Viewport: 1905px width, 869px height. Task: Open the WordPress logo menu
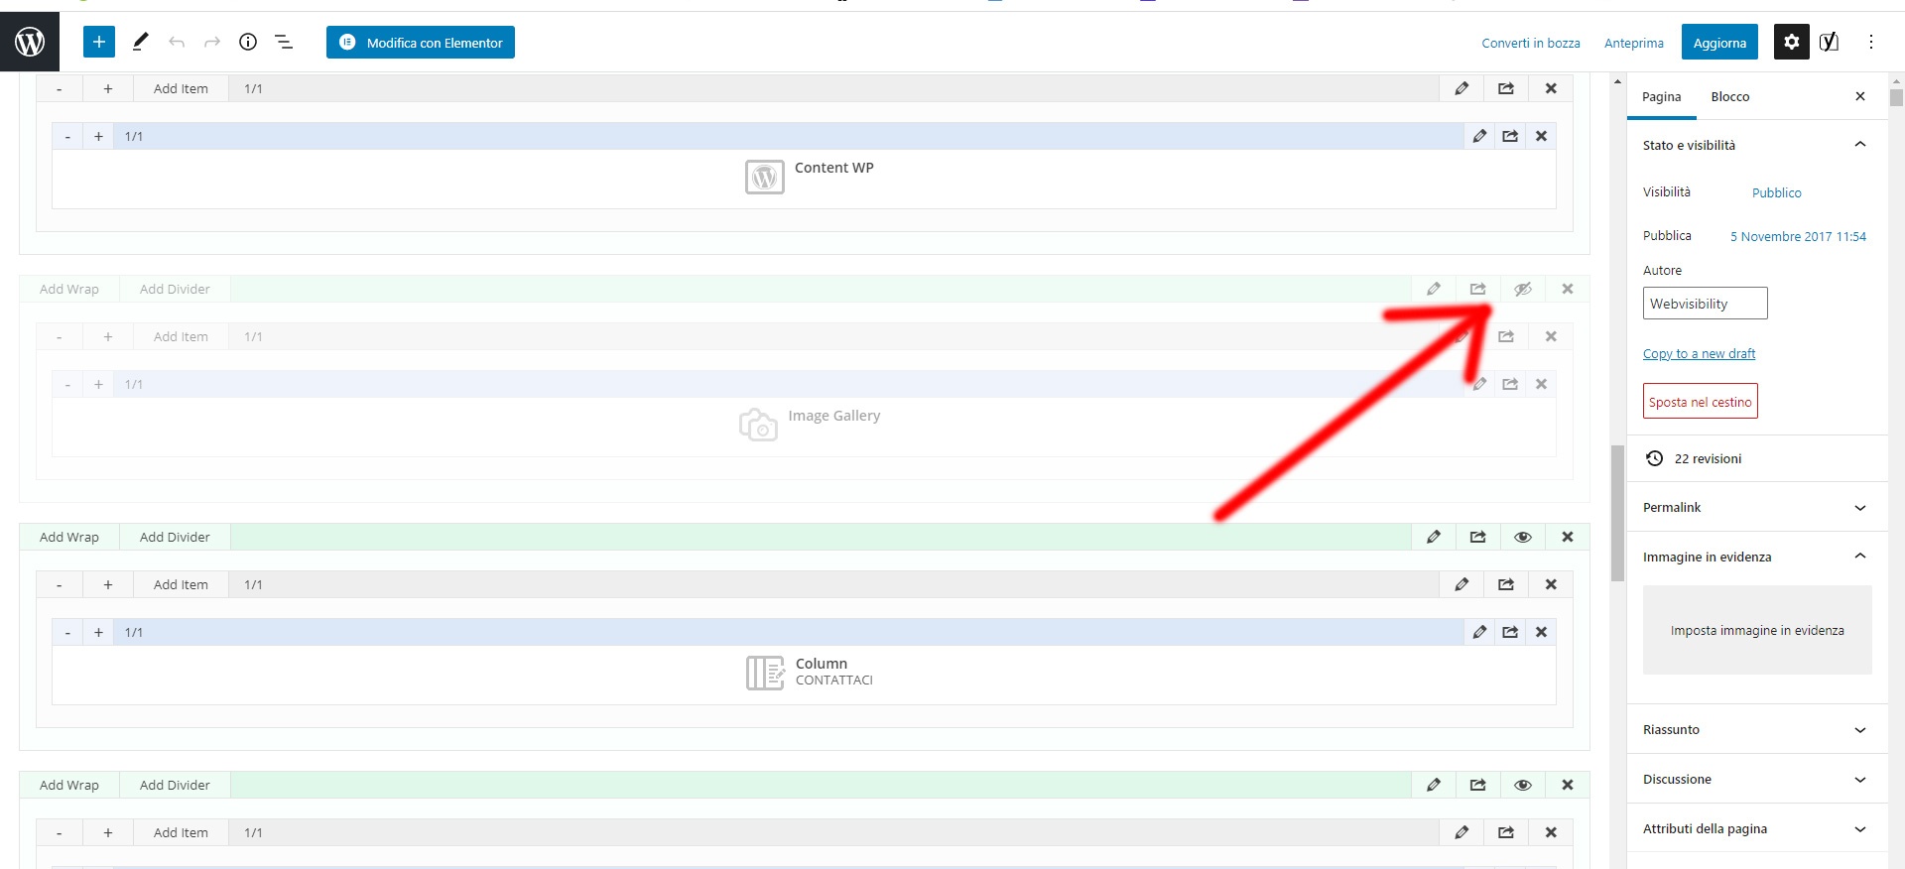tap(30, 42)
